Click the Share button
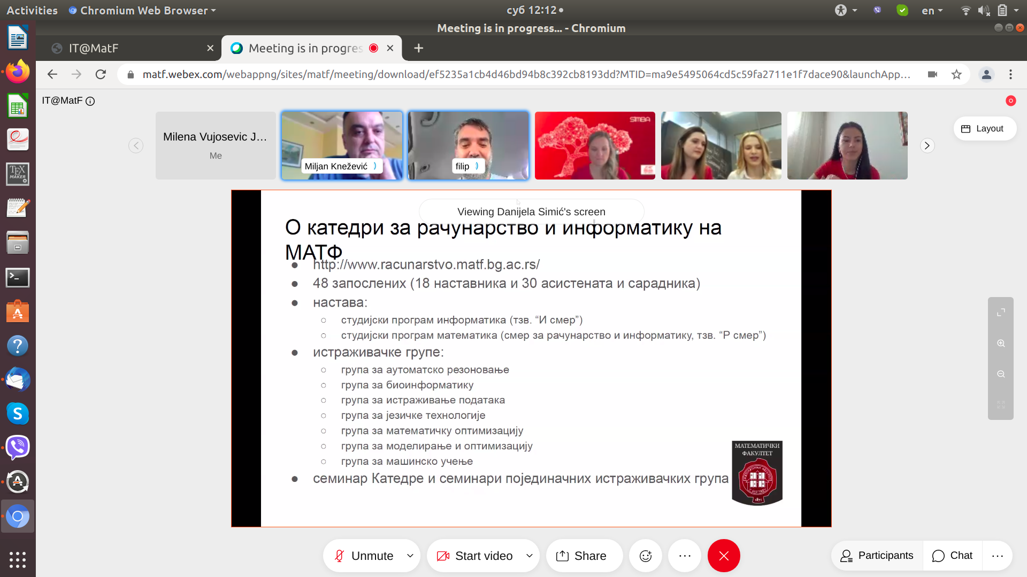Viewport: 1027px width, 577px height. [x=581, y=556]
